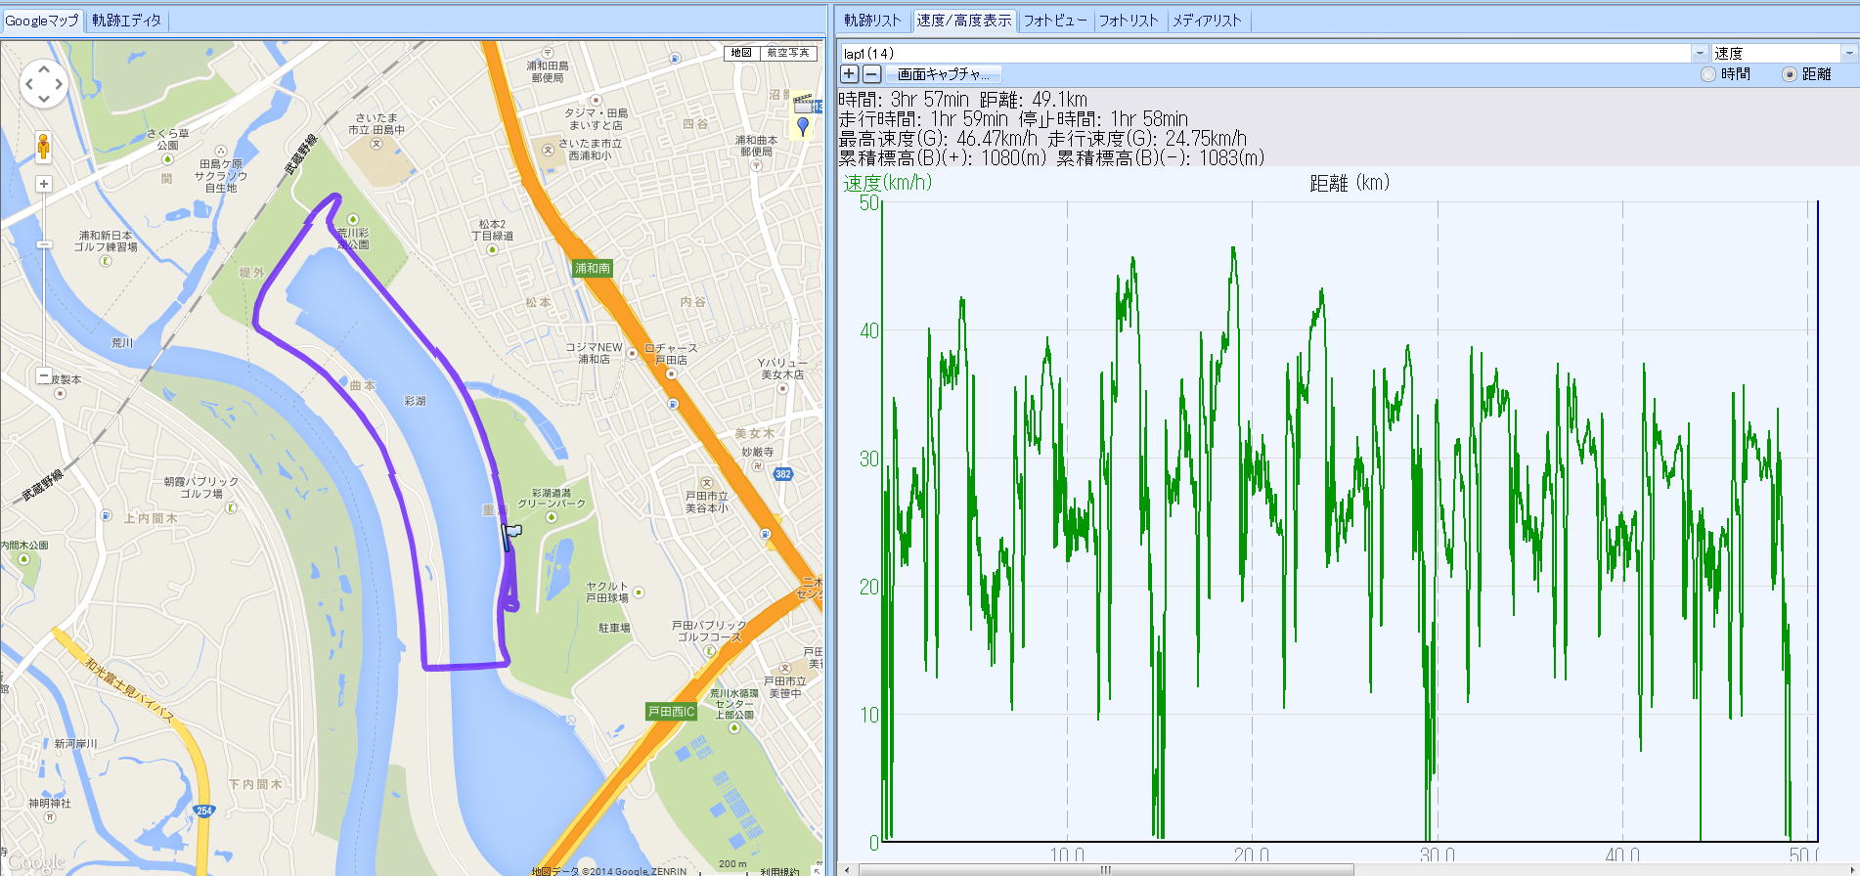Select the 時間 radio button for the axis
The width and height of the screenshot is (1860, 876).
click(x=1708, y=74)
